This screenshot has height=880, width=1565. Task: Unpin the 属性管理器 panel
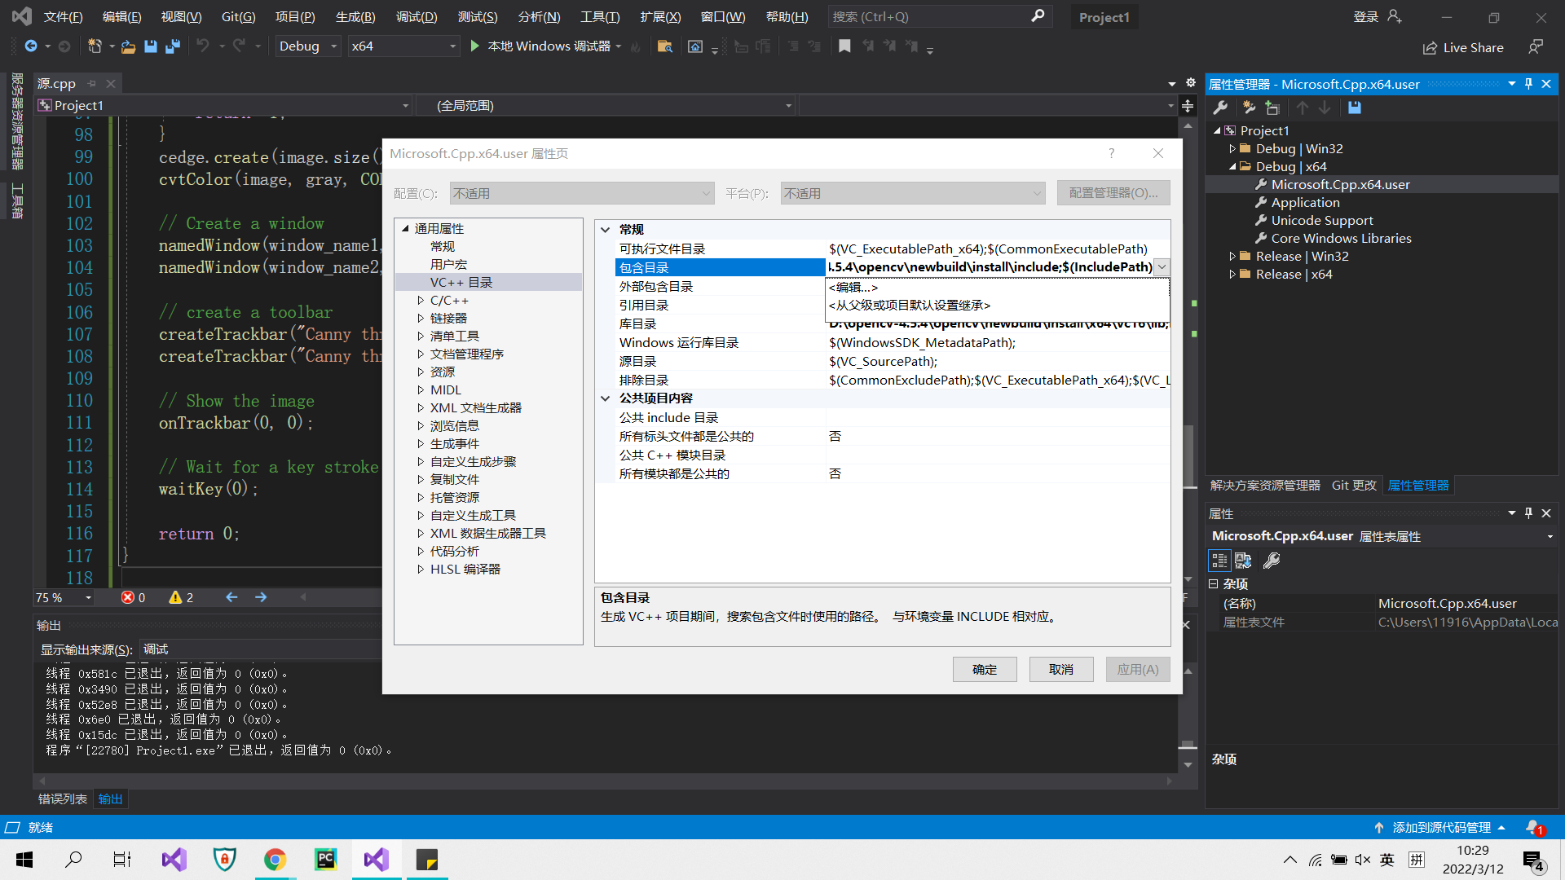[x=1528, y=83]
